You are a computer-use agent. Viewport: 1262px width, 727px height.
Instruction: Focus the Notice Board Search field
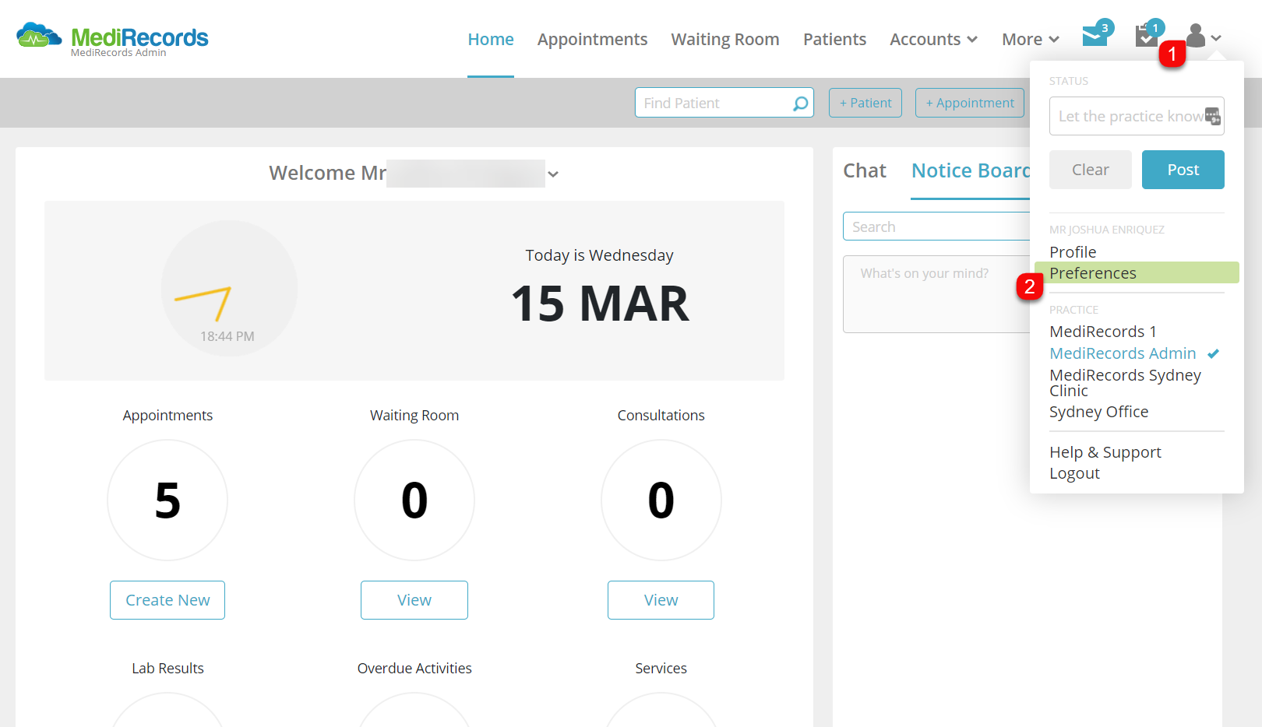pyautogui.click(x=936, y=227)
